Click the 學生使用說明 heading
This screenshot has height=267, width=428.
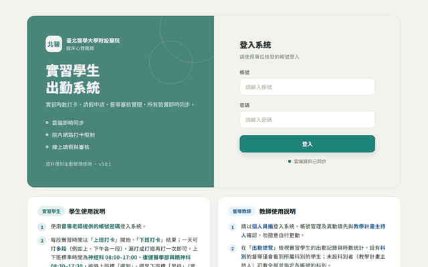click(x=87, y=212)
